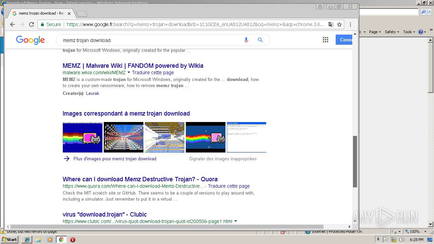This screenshot has width=434, height=244.
Task: Start voice search with microphone icon
Action: pyautogui.click(x=246, y=40)
